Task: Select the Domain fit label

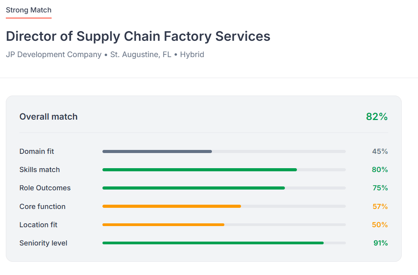Action: click(x=37, y=151)
